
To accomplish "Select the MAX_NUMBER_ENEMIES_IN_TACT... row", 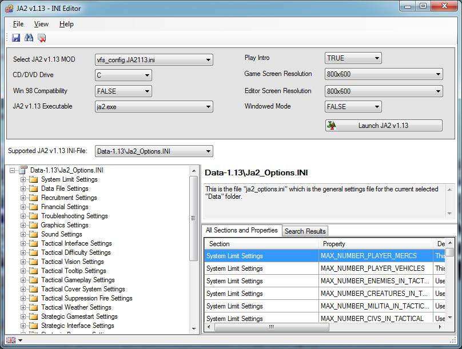I will point(325,281).
